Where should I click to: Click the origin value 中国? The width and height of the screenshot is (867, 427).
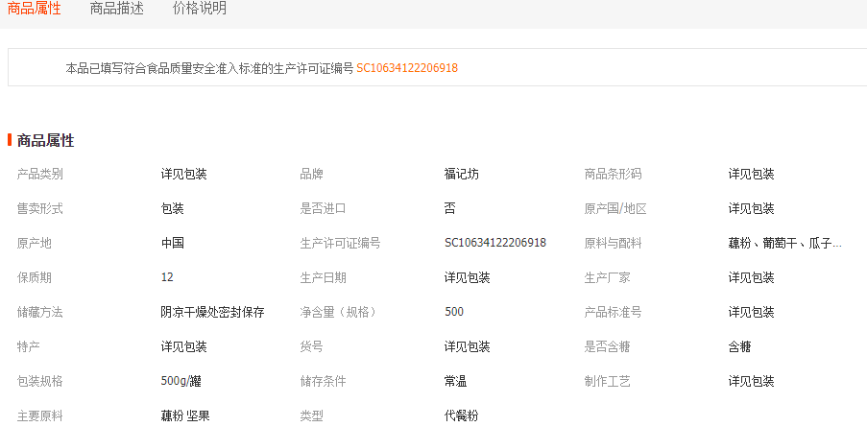click(x=173, y=243)
